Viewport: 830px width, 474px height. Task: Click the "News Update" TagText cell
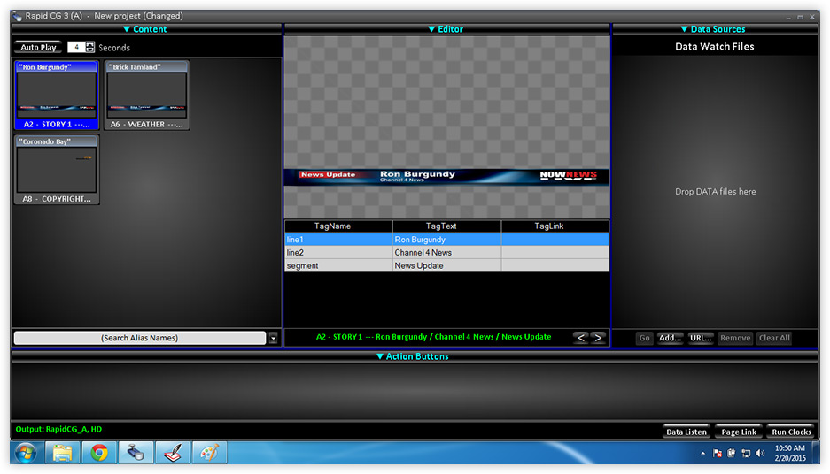point(446,265)
